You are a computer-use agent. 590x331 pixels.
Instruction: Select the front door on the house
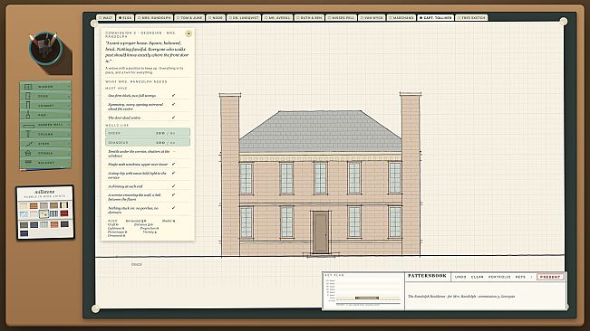321,232
